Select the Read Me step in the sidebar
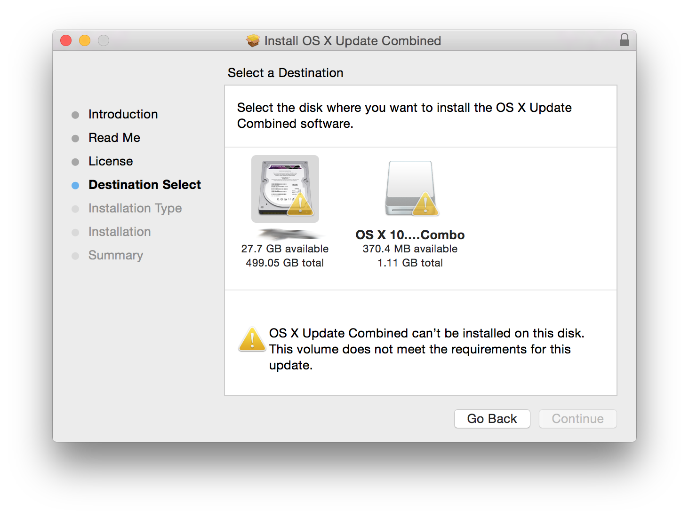 tap(114, 138)
